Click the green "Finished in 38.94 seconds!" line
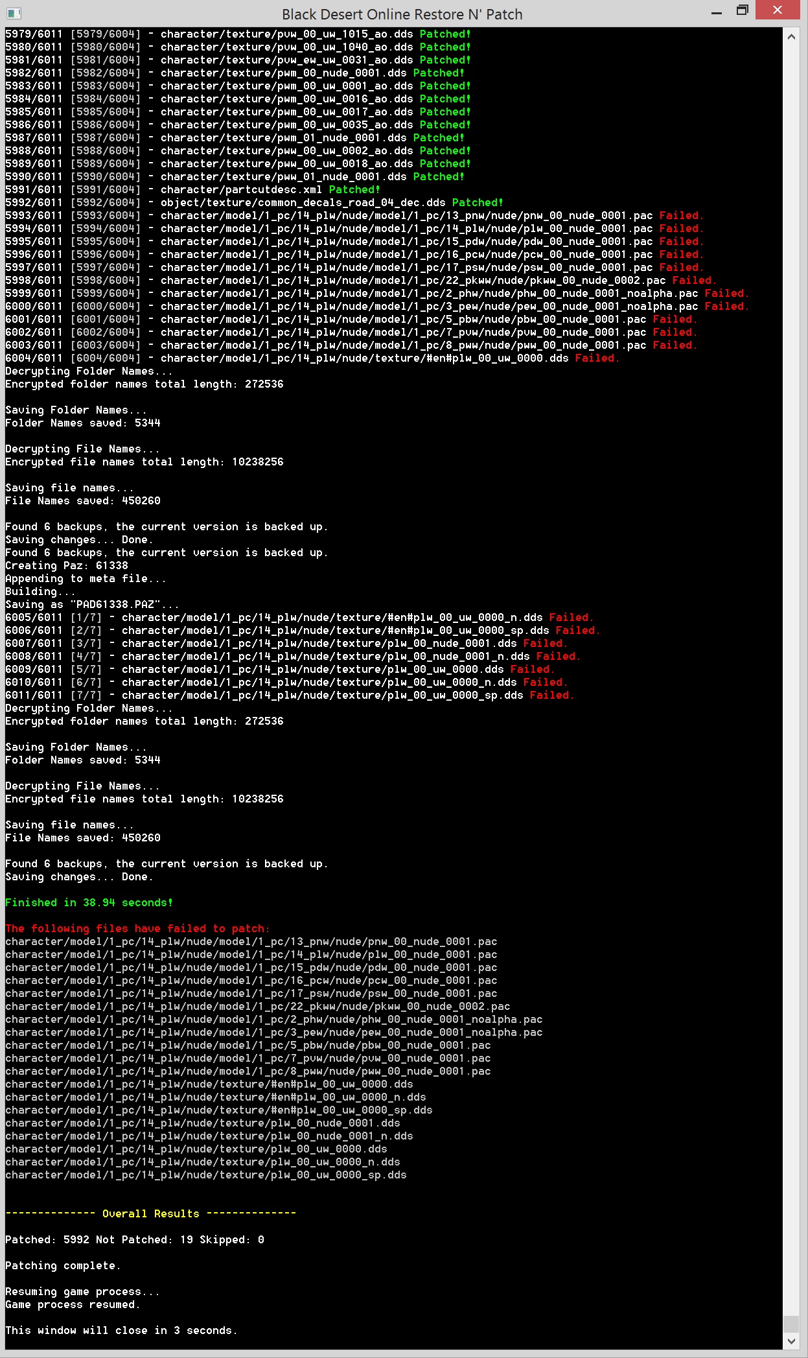The image size is (808, 1358). (x=89, y=902)
